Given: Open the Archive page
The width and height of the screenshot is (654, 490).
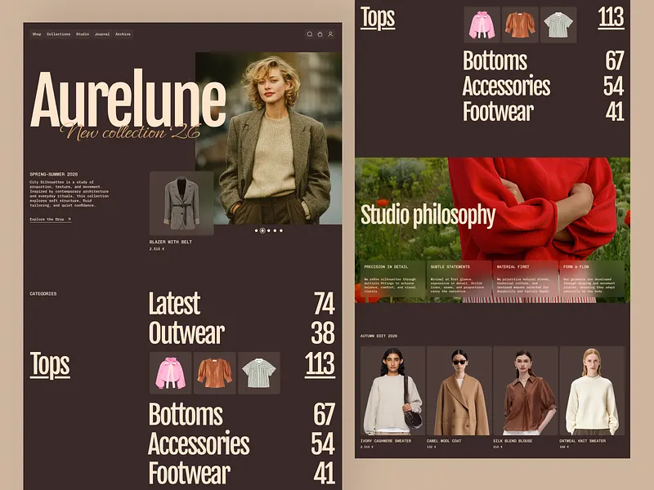Looking at the screenshot, I should [123, 34].
